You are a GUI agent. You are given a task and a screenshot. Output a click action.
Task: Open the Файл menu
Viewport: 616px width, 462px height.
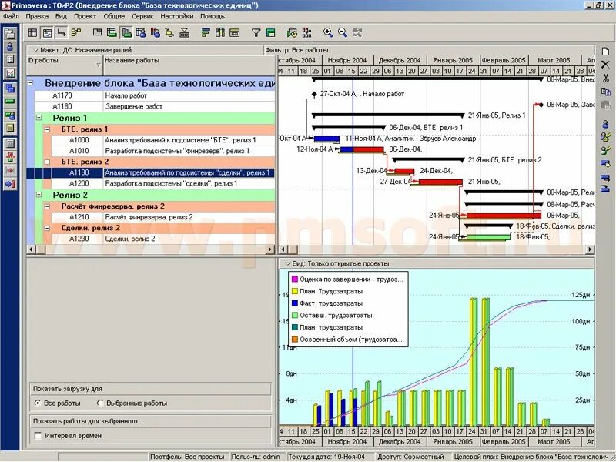pyautogui.click(x=11, y=16)
